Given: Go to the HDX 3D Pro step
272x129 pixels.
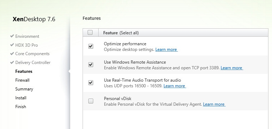Looking at the screenshot, I should point(27,45).
